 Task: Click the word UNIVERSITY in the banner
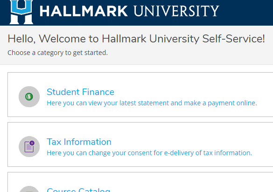(176, 11)
